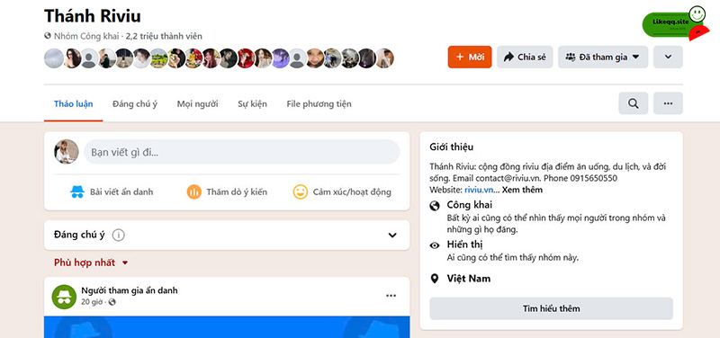Click the 20 giờ post timestamp
Screen dimensions: 720x338
tap(93, 302)
